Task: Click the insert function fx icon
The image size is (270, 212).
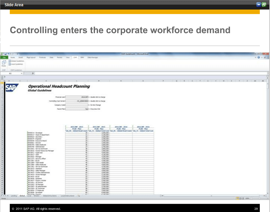Action: point(33,74)
